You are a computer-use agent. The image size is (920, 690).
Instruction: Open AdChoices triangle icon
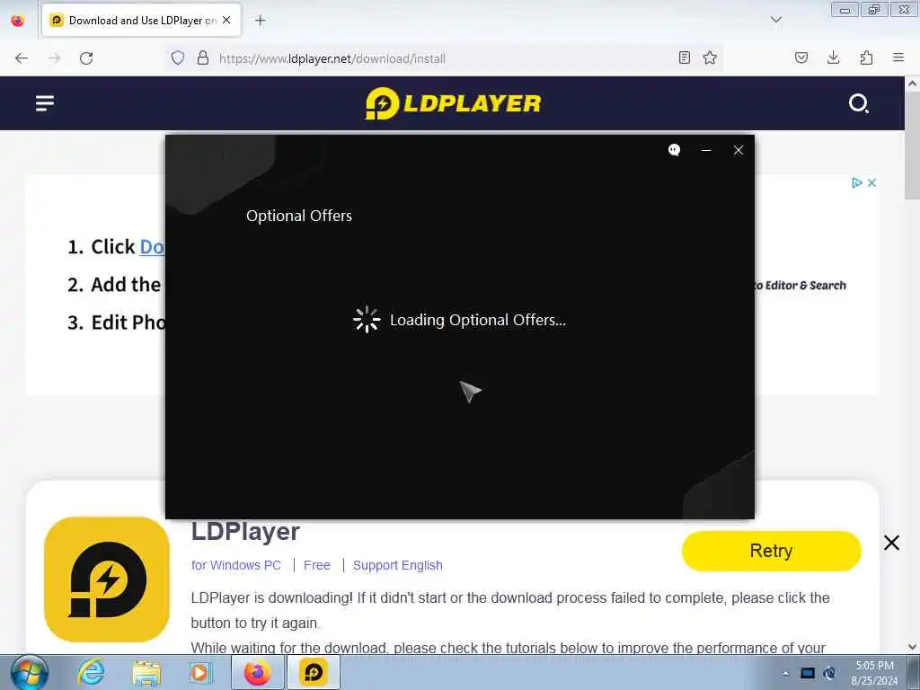pos(856,182)
